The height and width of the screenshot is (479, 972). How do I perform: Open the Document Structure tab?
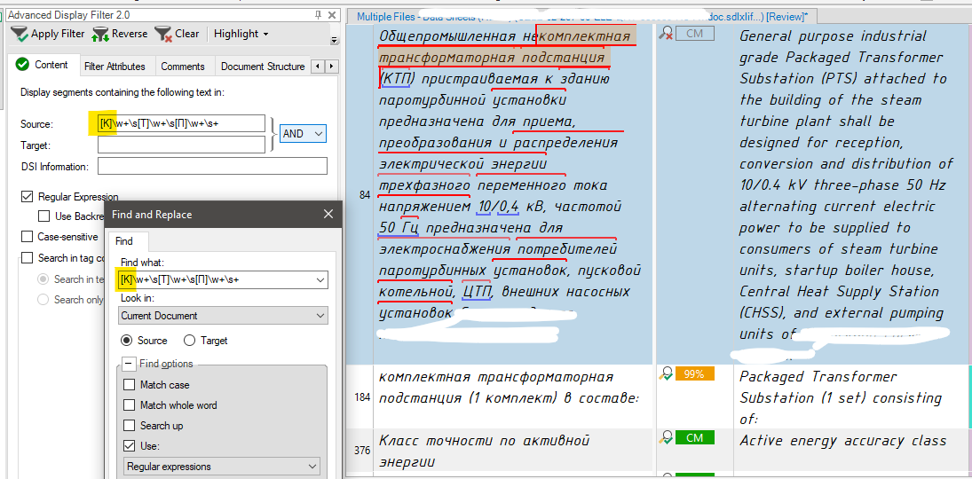[x=262, y=67]
